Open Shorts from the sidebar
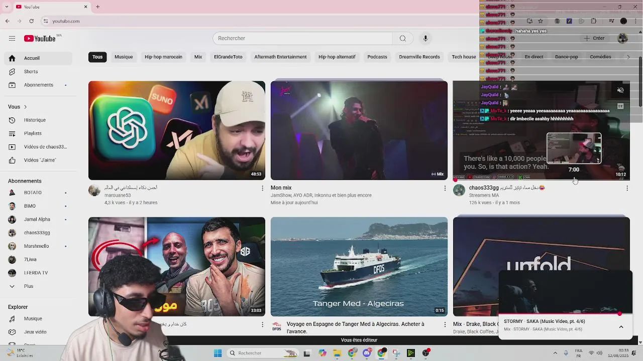Viewport: 643px width, 361px height. (x=38, y=72)
